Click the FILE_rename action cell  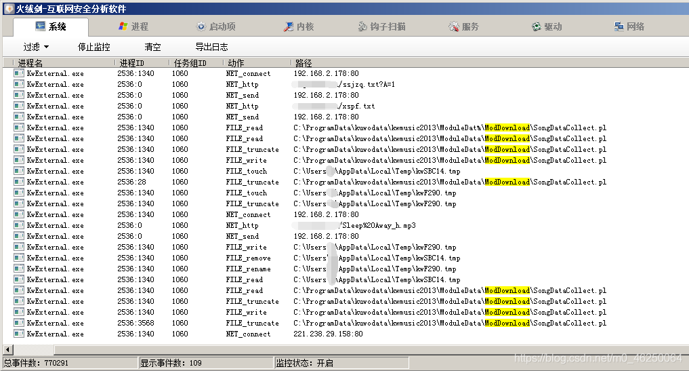[x=248, y=269]
